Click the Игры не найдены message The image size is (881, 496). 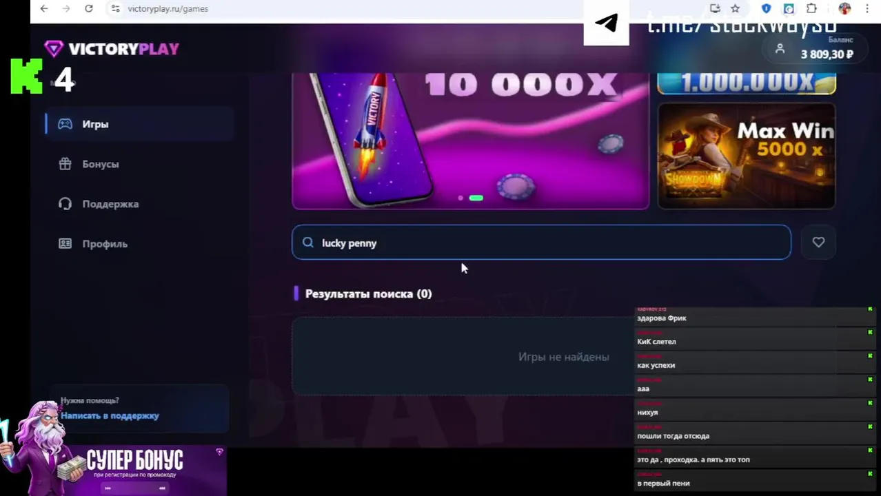(x=564, y=357)
